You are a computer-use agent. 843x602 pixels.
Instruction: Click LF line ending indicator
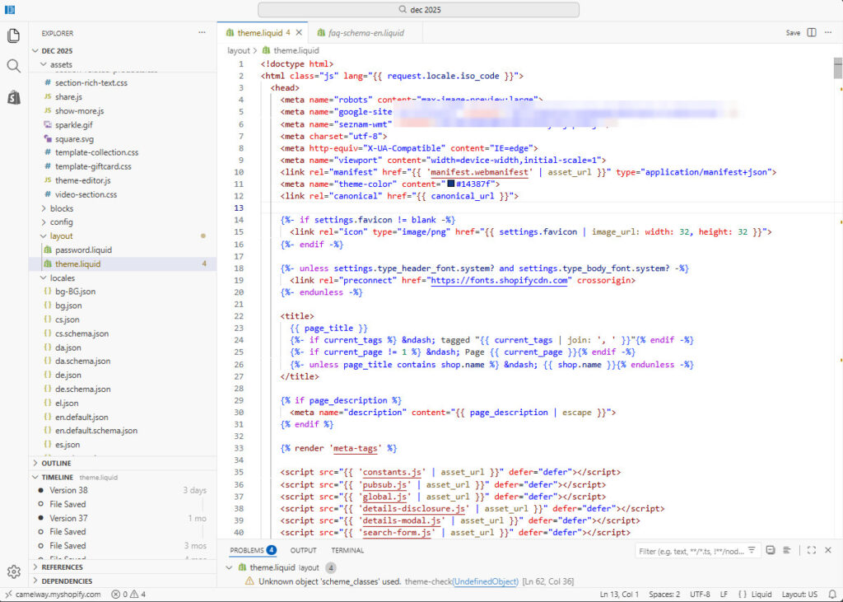[x=724, y=595]
